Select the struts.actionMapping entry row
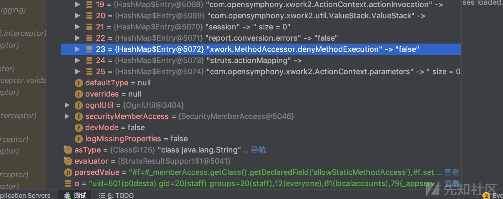 pyautogui.click(x=261, y=60)
